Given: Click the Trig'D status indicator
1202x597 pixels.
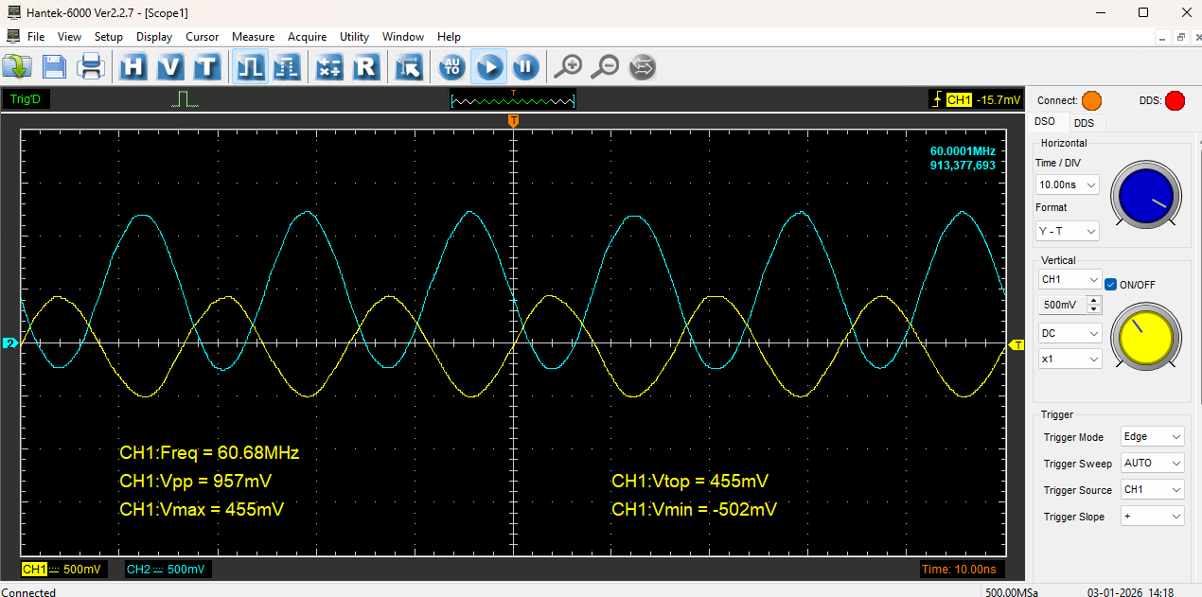Looking at the screenshot, I should pos(26,99).
